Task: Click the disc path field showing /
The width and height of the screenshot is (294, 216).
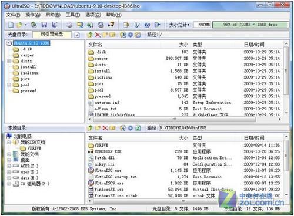Action: click(223, 35)
